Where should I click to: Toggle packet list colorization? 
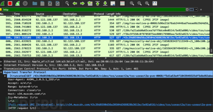pyautogui.click(x=122, y=3)
